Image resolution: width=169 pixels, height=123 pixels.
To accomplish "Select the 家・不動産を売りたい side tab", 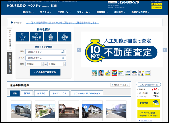I will 10,63.
